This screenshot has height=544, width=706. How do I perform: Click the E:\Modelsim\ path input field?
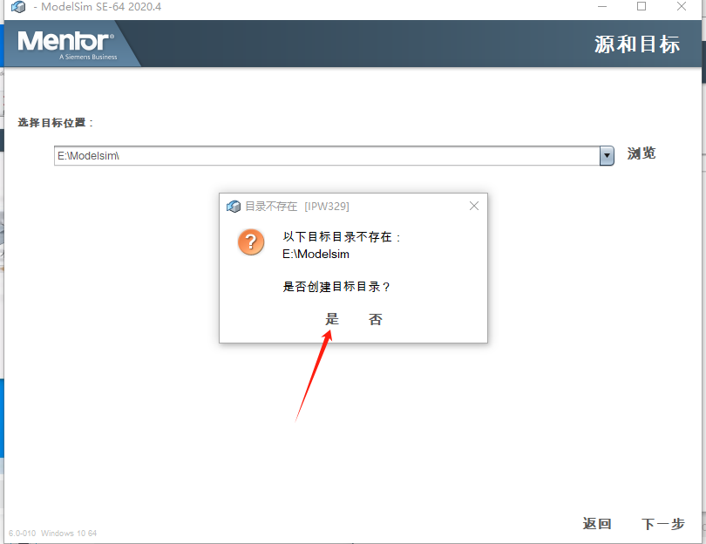327,156
